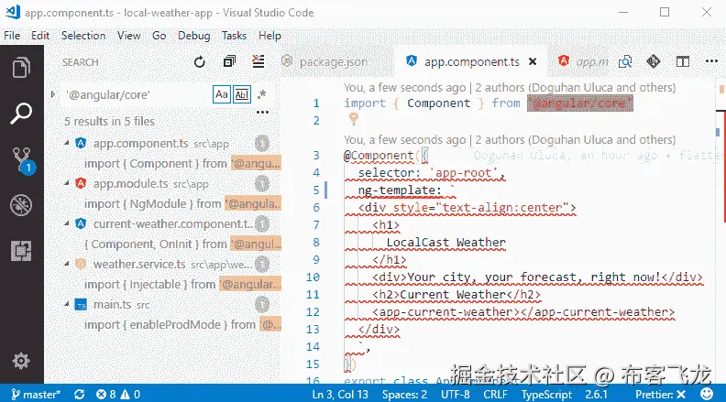
Task: Select app.module.ts file in results
Action: click(131, 184)
